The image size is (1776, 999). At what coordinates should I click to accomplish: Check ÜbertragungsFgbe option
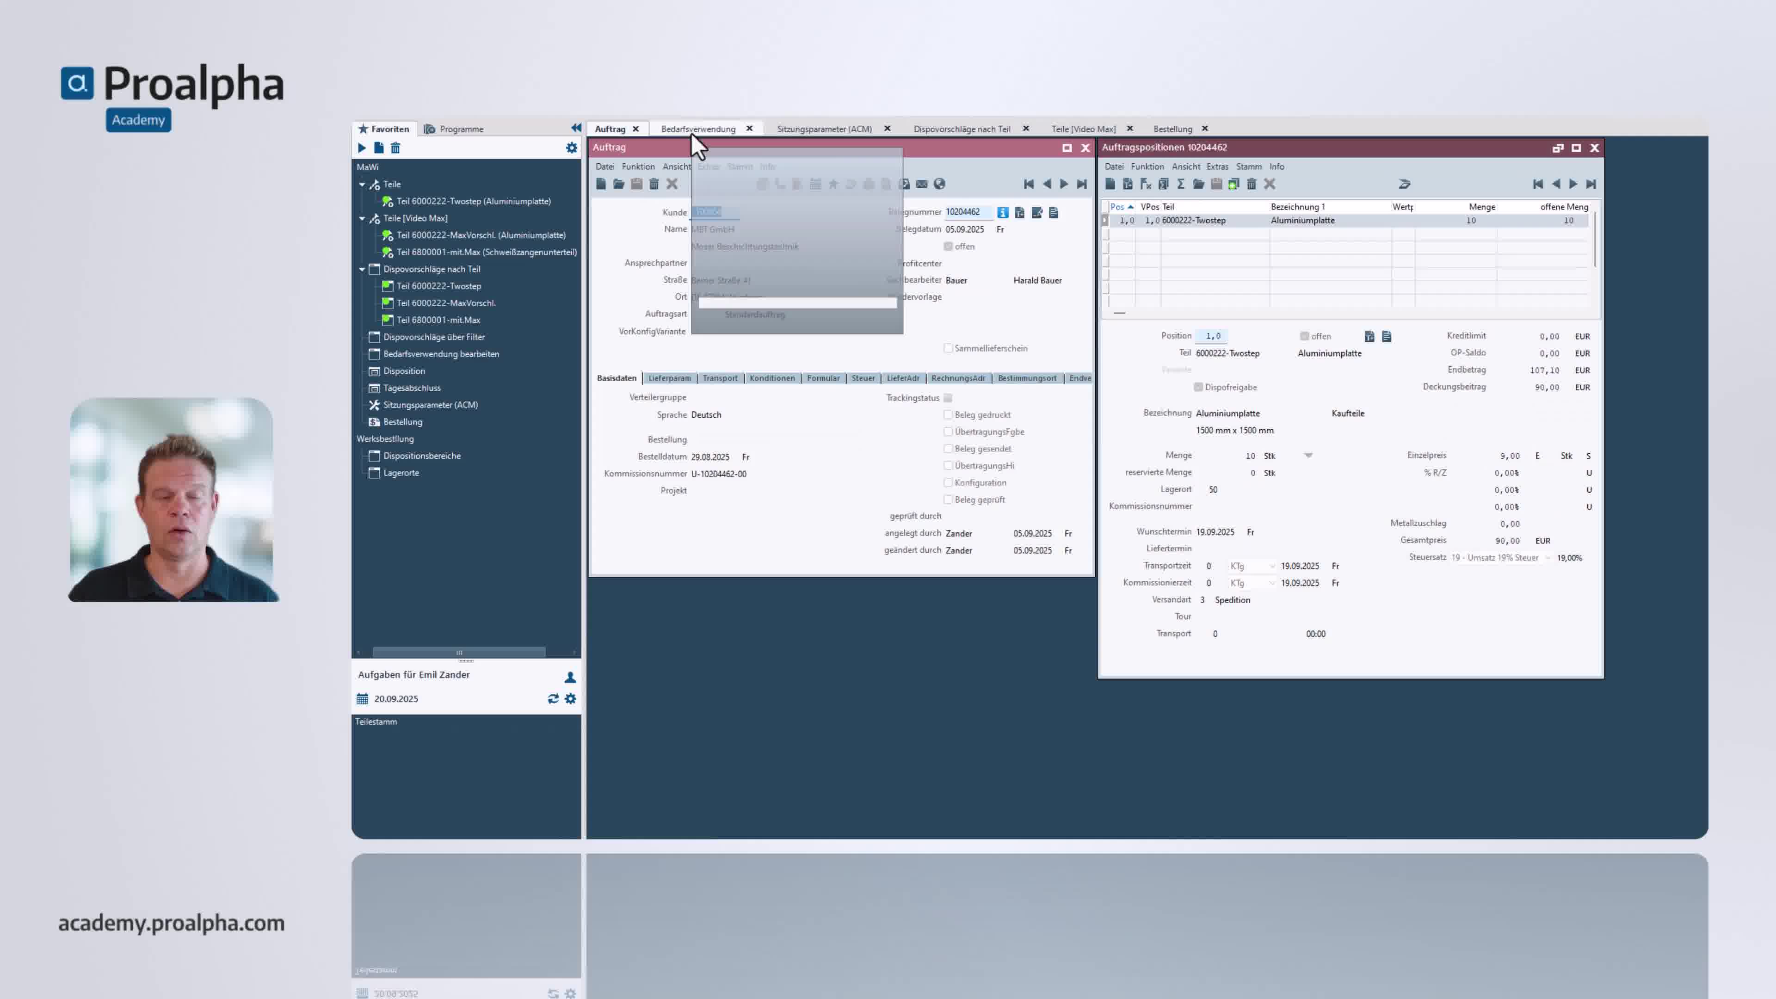[948, 432]
